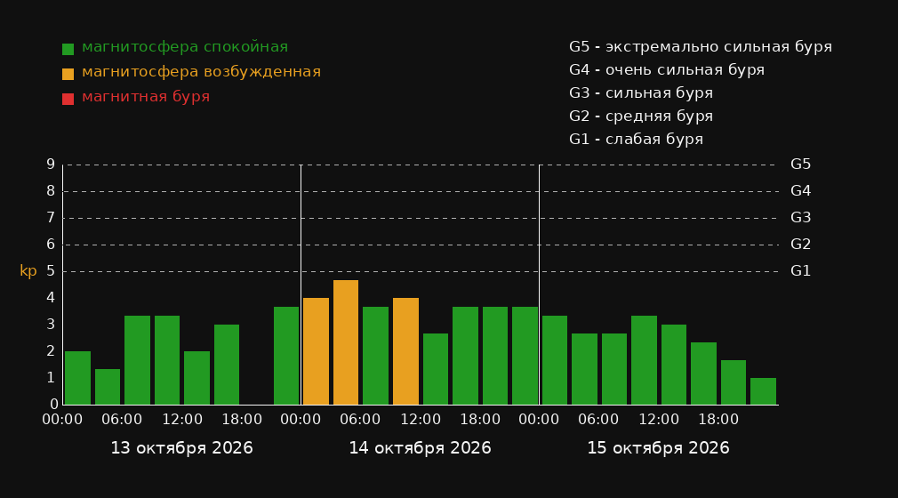Click the green legend square for calm magnetosphere
The image size is (898, 498).
click(x=68, y=49)
